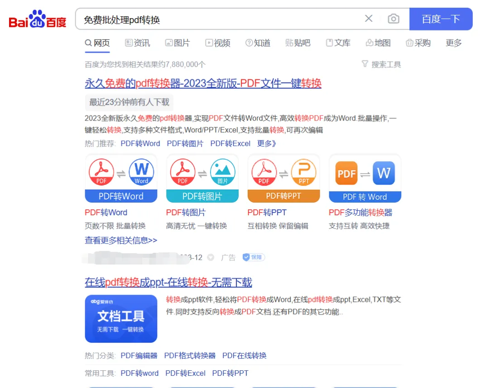
Task: Click the PDF 转 Word card image
Action: [x=365, y=179]
